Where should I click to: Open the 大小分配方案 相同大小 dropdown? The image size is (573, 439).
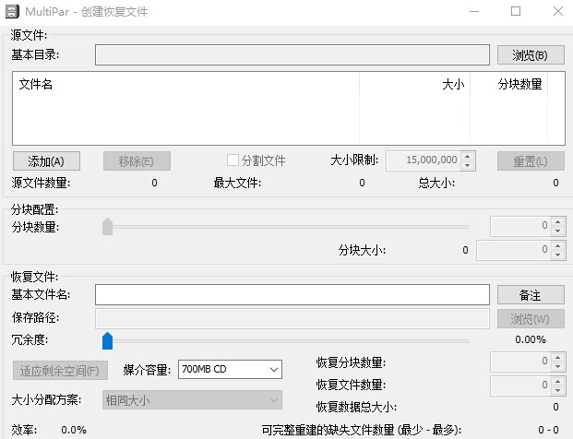[192, 400]
